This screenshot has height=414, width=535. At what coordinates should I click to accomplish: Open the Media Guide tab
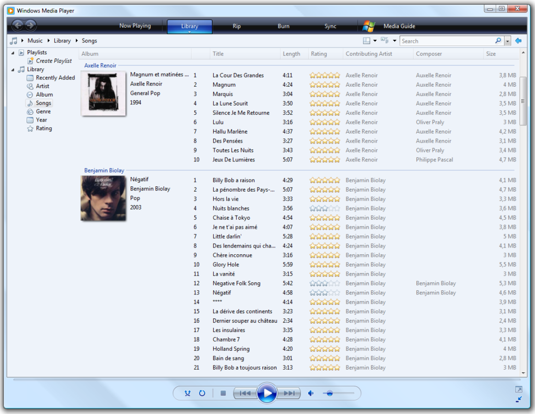coord(399,26)
